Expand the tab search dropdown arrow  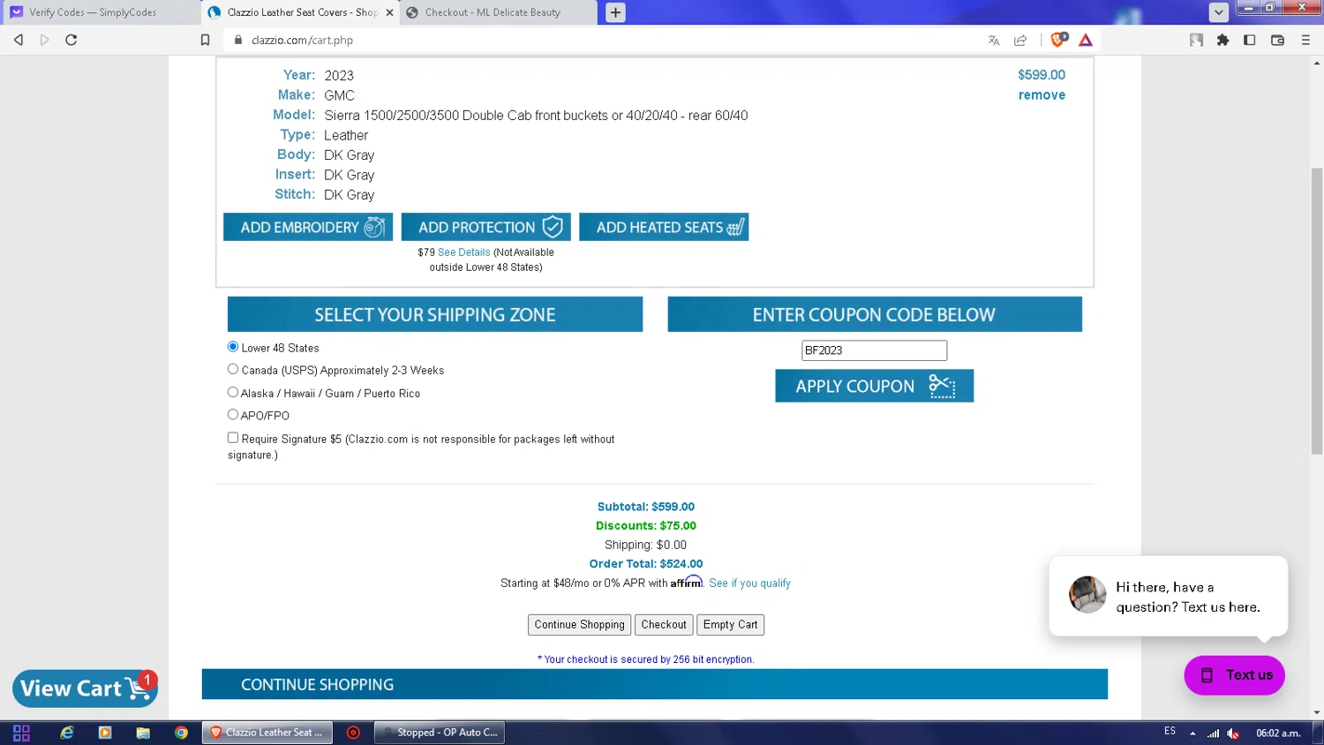(x=1218, y=12)
